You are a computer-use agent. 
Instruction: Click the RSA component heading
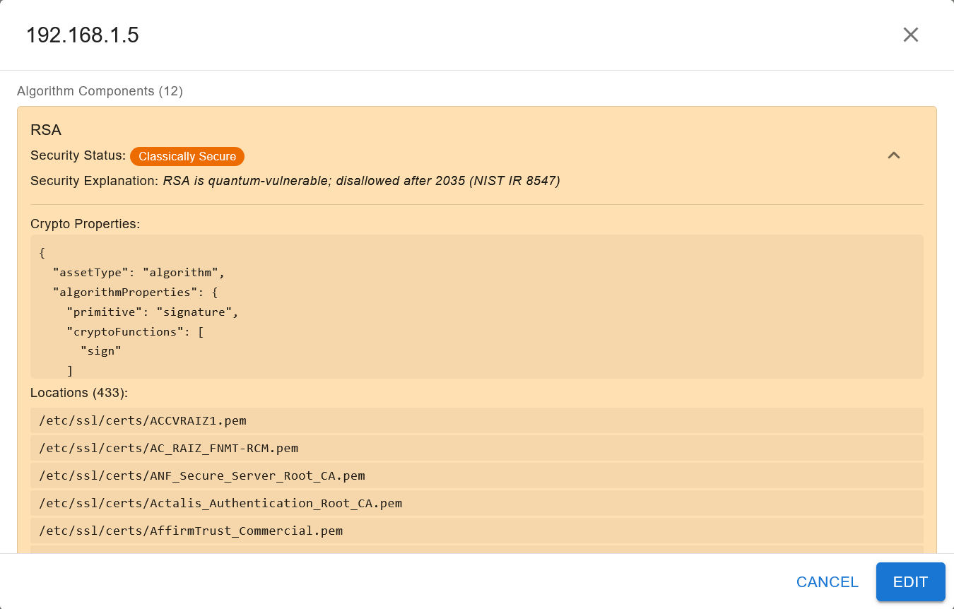click(46, 130)
